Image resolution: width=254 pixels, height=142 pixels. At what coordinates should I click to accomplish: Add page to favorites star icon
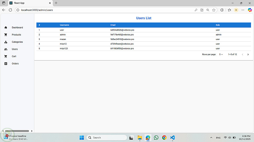[x=214, y=10]
